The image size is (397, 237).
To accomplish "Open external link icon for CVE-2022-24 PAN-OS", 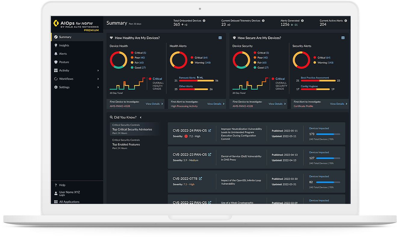I will 210,131.
